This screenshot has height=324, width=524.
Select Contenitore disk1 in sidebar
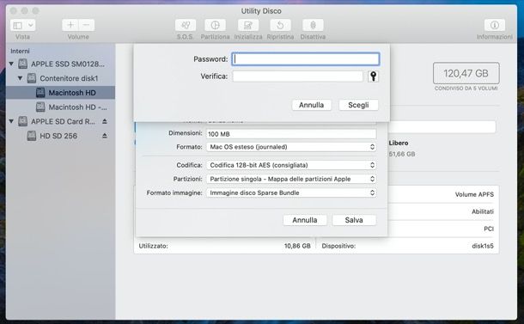click(x=69, y=78)
